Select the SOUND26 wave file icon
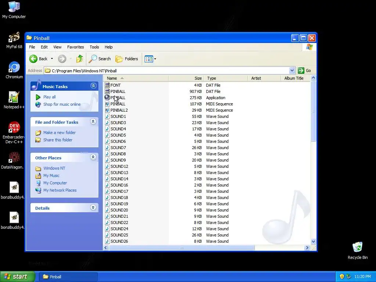The height and width of the screenshot is (282, 376). coord(107,241)
